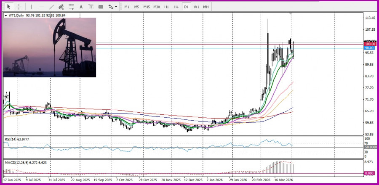
Task: Choose the trendline drawing tool
Action: (x=51, y=7)
